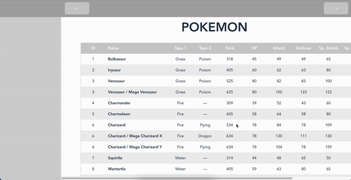Screen dimensions: 351x180
Task: Click Dragon type in Mega Charizard X row
Action: [x=205, y=136]
